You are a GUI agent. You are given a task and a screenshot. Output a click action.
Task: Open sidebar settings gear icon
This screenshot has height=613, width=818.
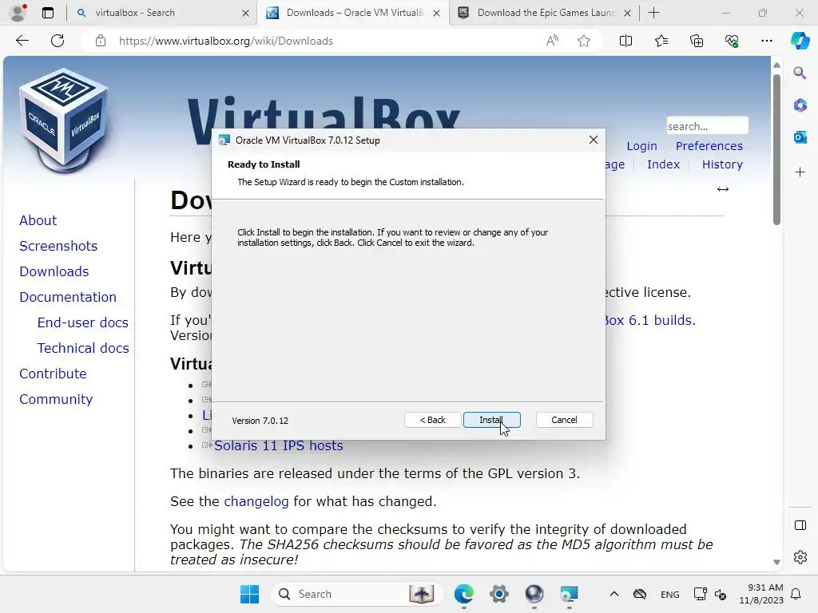pyautogui.click(x=800, y=557)
